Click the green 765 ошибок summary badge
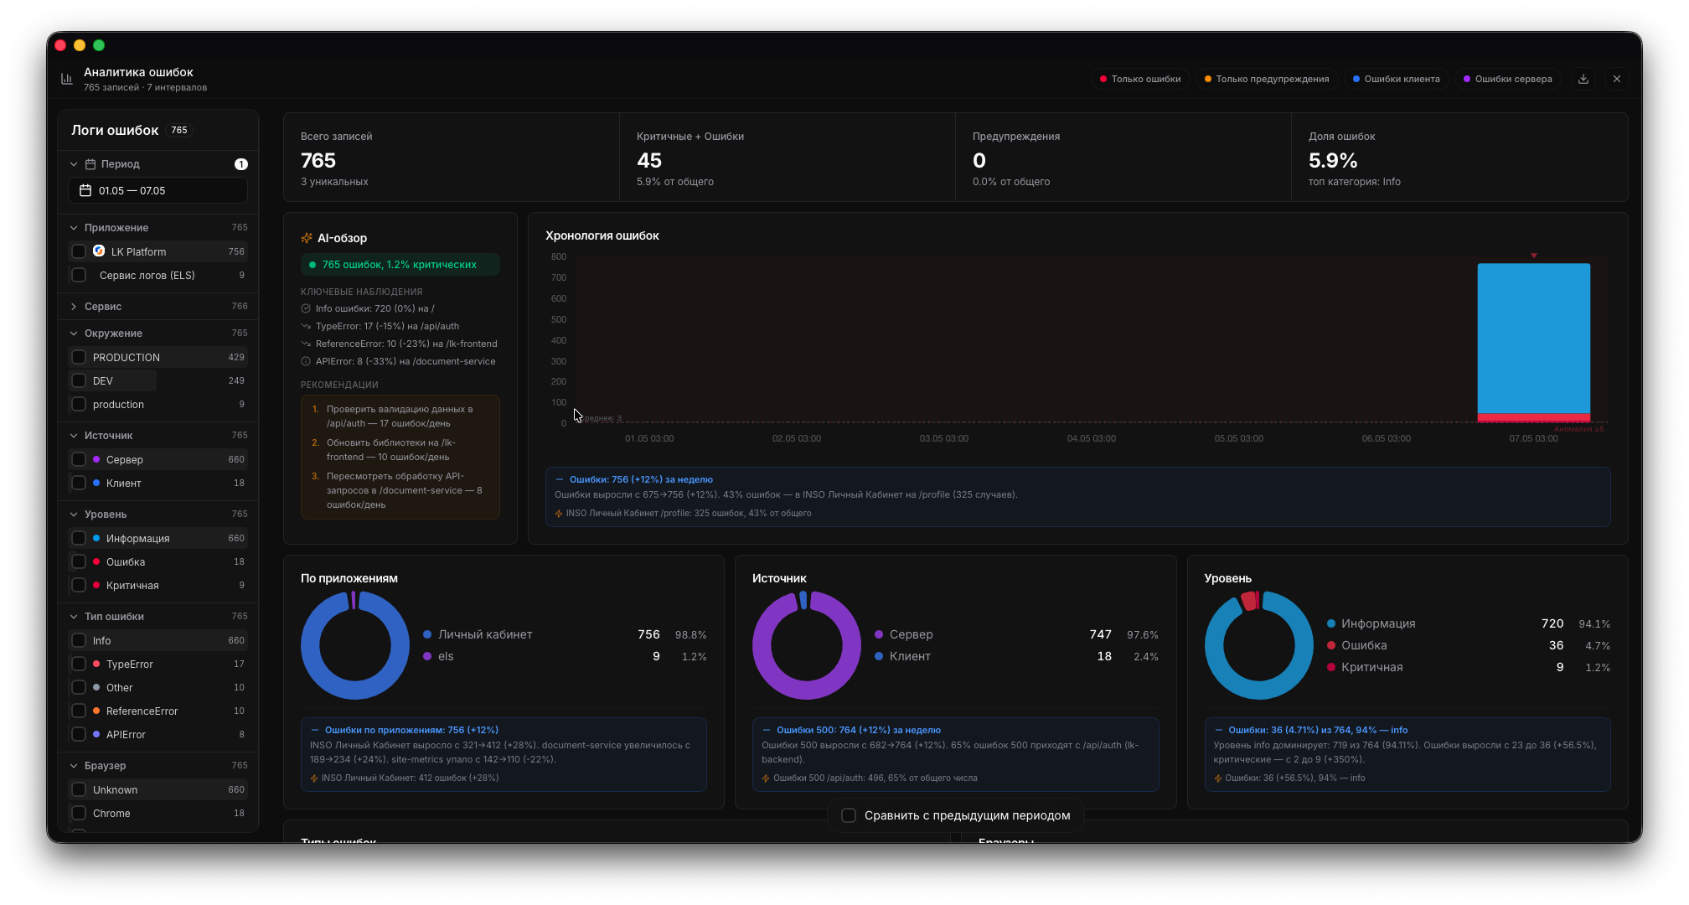Screen dimensions: 1689x905 (400, 265)
